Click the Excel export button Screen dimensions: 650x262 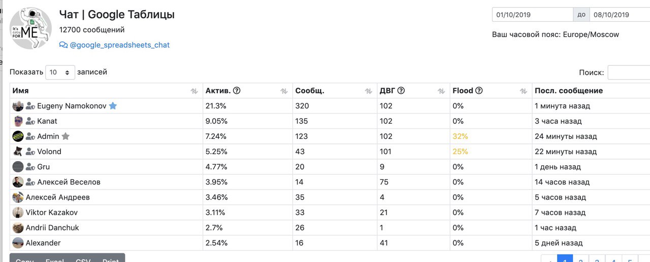[55, 259]
